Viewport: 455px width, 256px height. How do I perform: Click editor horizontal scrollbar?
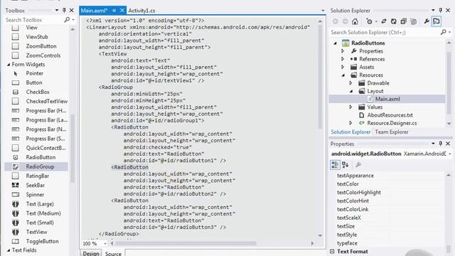pyautogui.click(x=186, y=243)
